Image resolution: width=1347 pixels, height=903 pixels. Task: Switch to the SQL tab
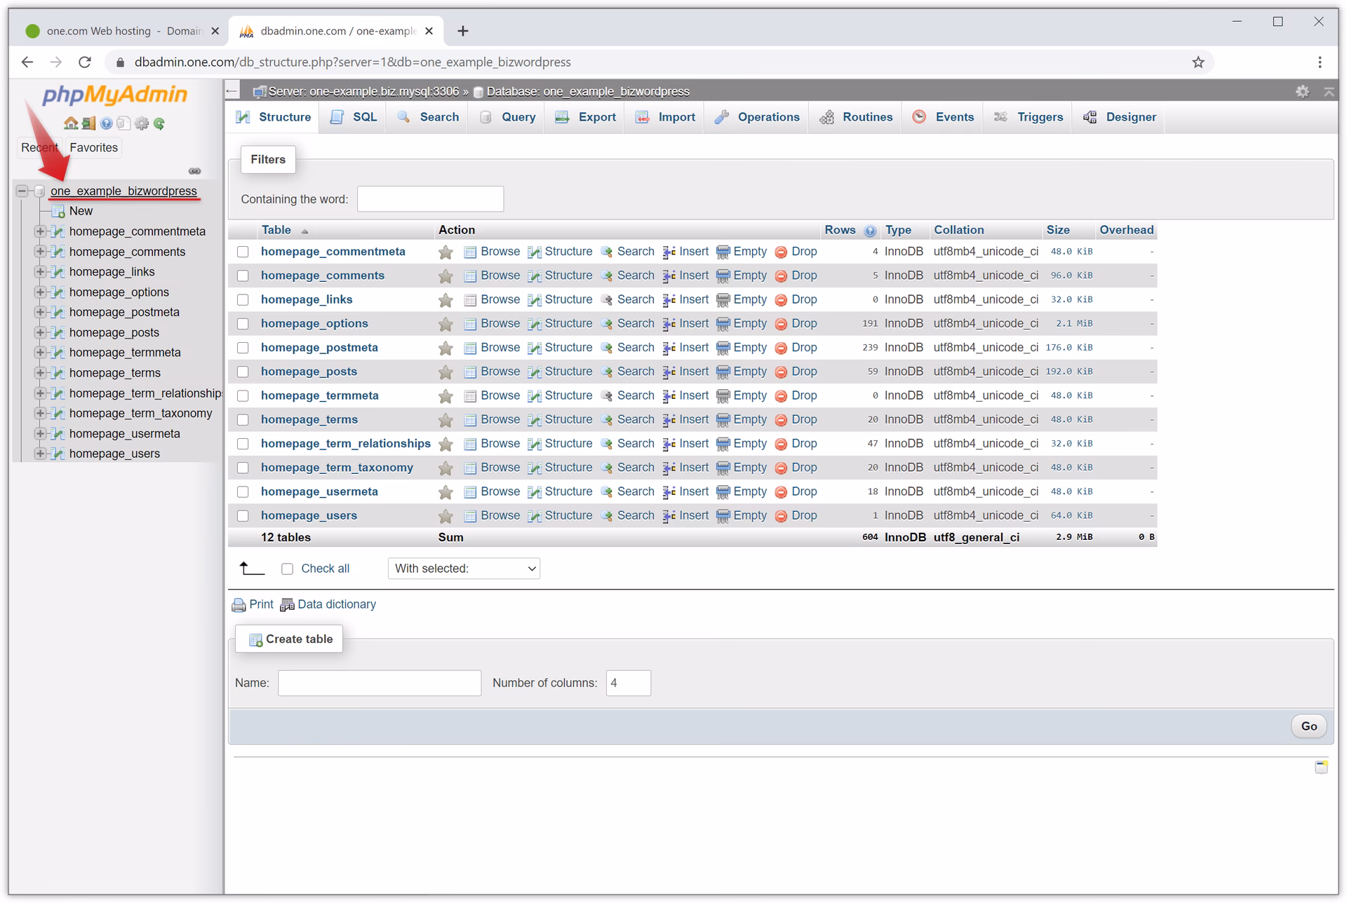tap(354, 117)
